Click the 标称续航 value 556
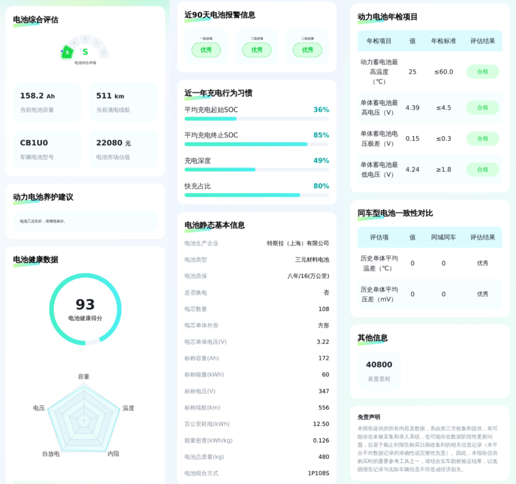Image resolution: width=516 pixels, height=484 pixels. pyautogui.click(x=323, y=408)
